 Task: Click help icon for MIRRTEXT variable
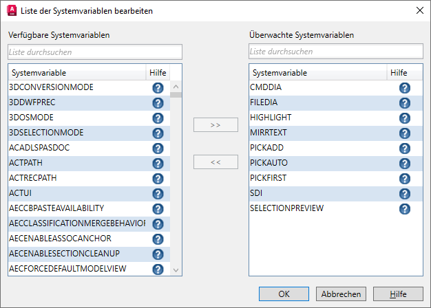click(404, 133)
